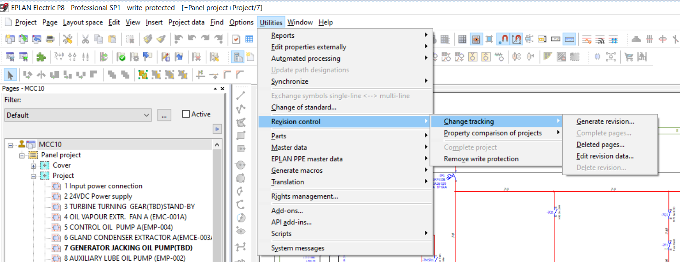680x262 pixels.
Task: Click the shopping cart icon in toolbar
Action: (629, 57)
